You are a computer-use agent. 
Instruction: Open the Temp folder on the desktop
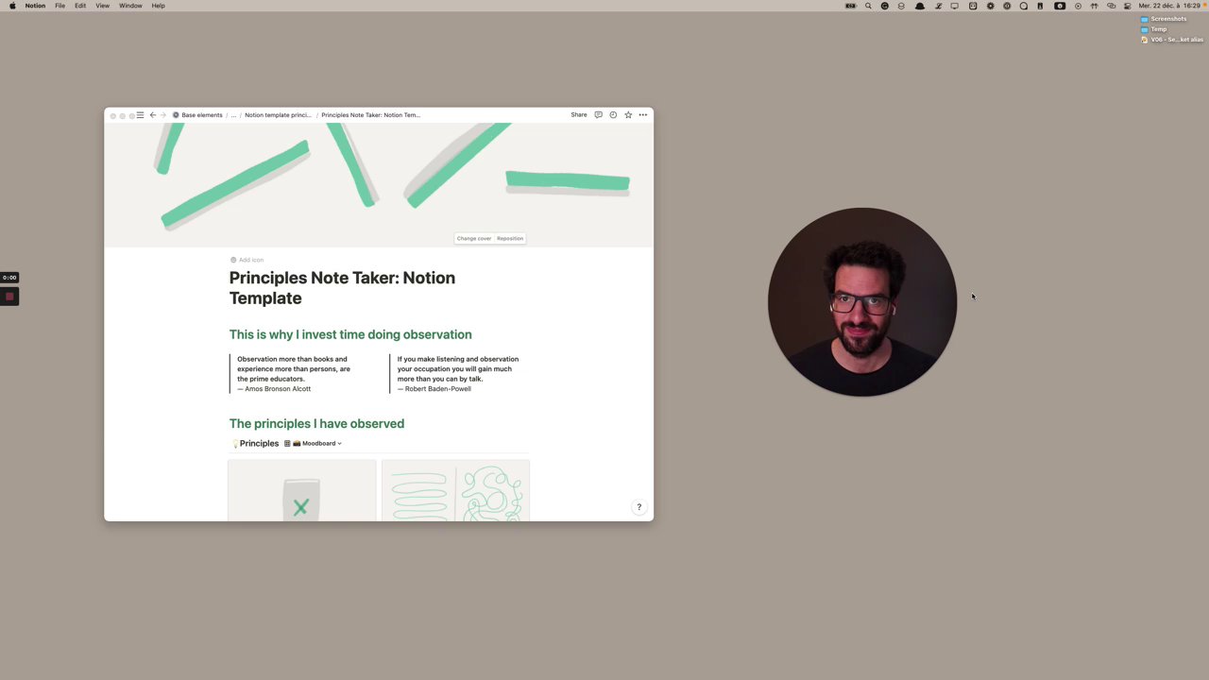tap(1153, 29)
